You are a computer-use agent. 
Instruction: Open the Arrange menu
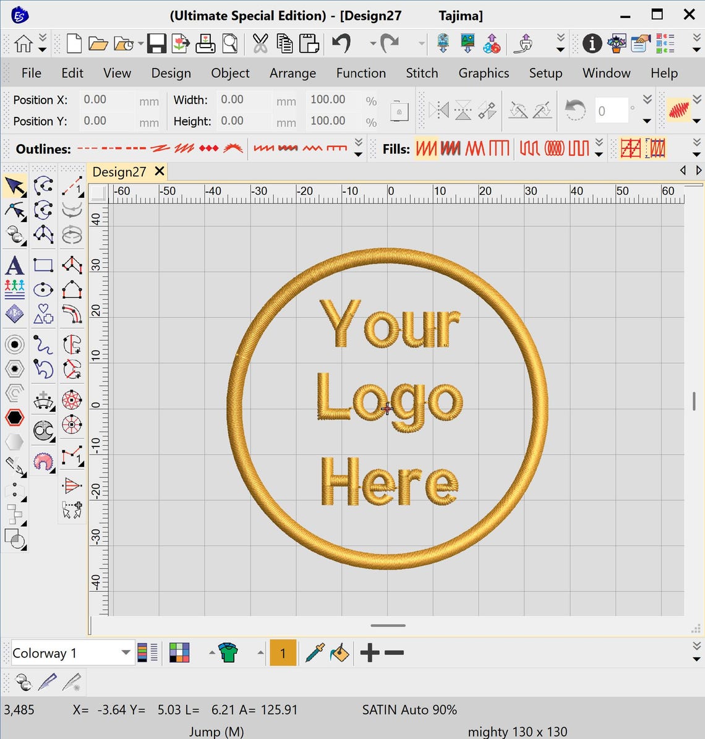pyautogui.click(x=293, y=73)
